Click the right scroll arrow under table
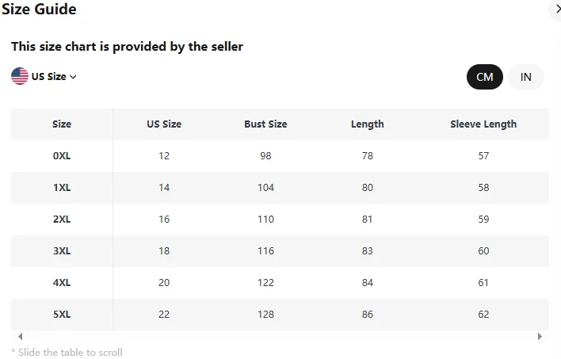This screenshot has width=561, height=359. (x=540, y=337)
